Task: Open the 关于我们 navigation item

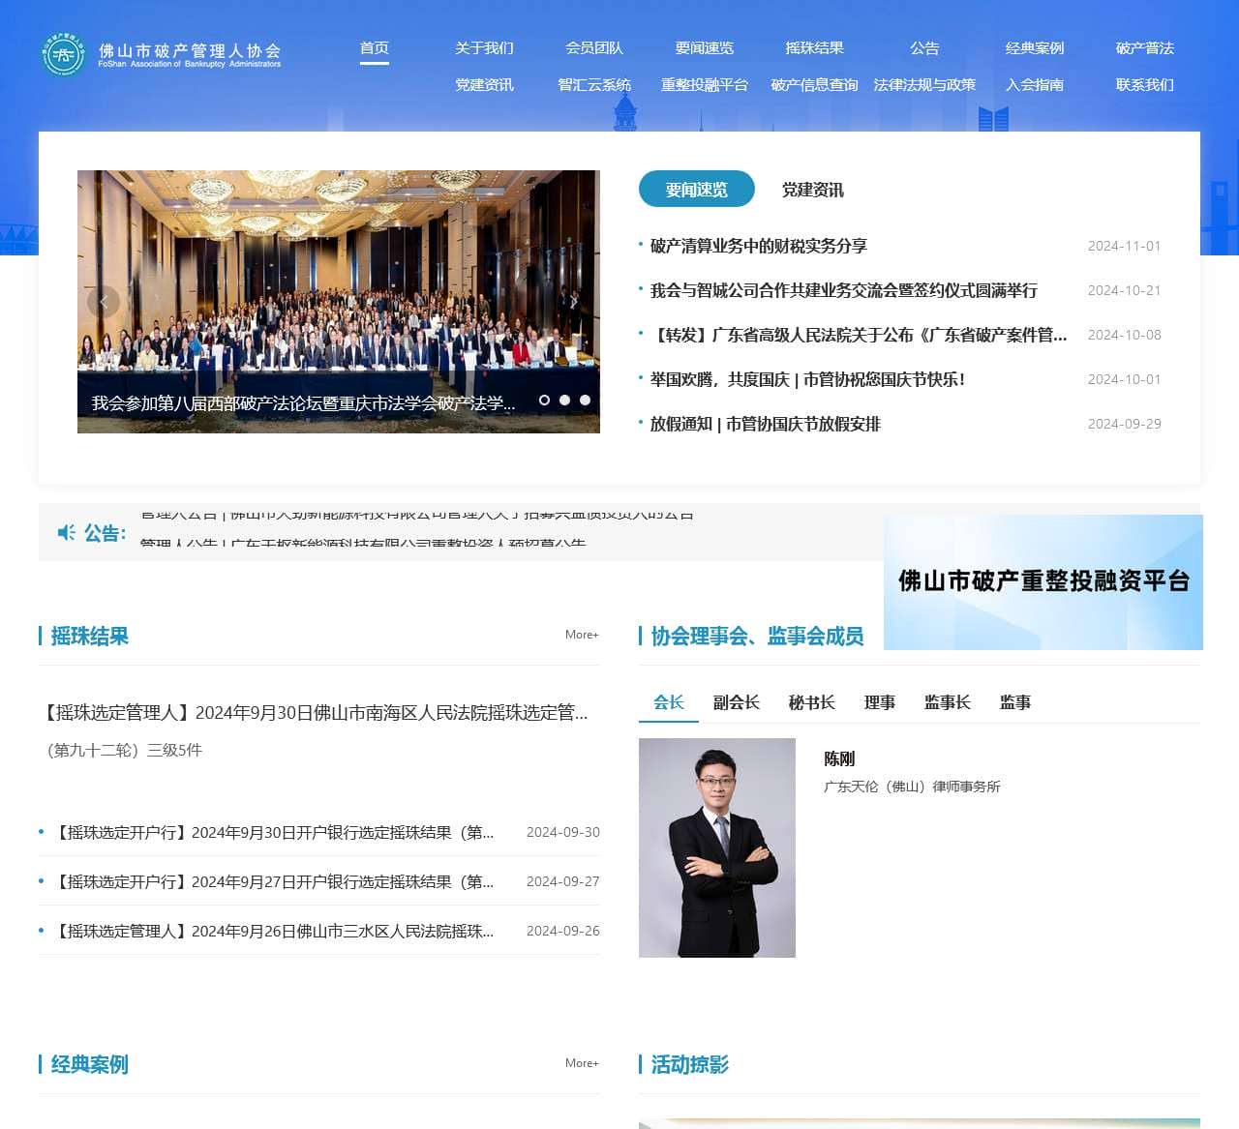Action: (487, 47)
